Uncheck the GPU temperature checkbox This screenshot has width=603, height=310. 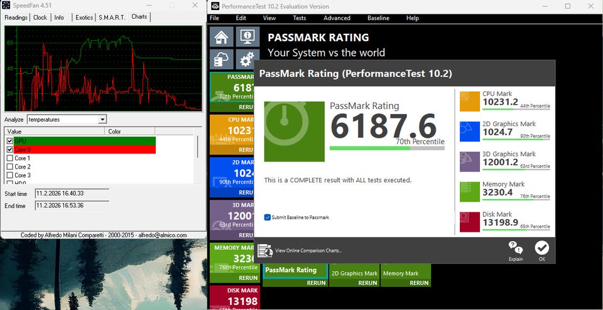(9, 141)
